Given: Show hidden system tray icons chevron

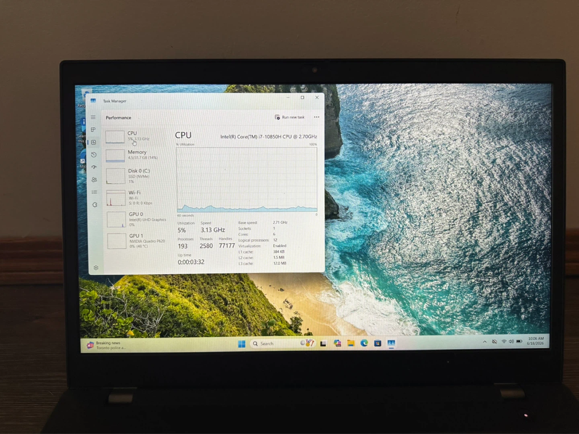Looking at the screenshot, I should (x=485, y=341).
